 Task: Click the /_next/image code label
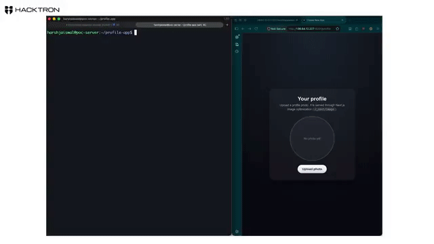click(x=324, y=109)
